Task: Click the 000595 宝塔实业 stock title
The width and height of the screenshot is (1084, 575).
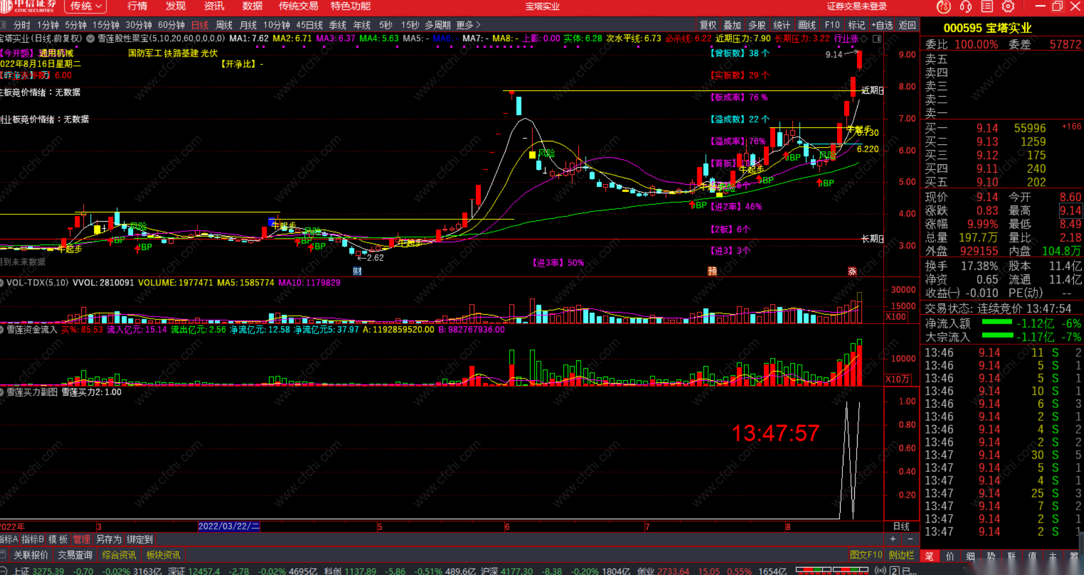Action: tap(987, 28)
